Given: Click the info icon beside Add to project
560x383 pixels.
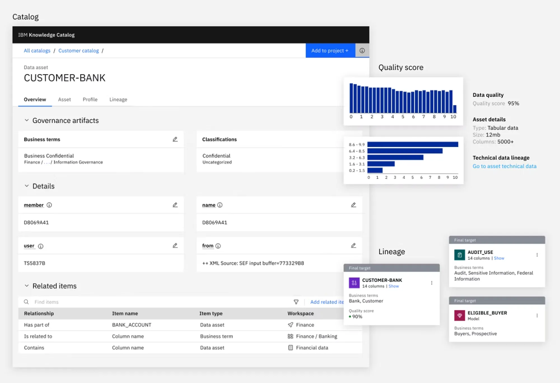Looking at the screenshot, I should pyautogui.click(x=362, y=51).
